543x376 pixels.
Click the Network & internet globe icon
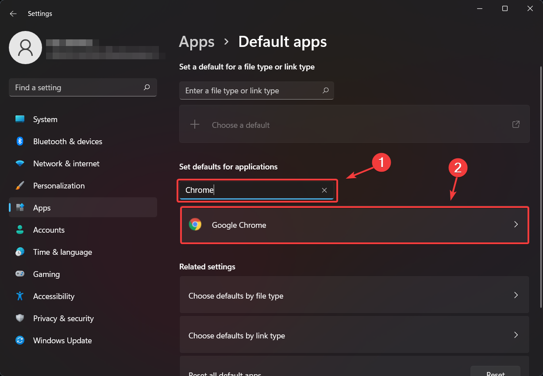click(20, 163)
